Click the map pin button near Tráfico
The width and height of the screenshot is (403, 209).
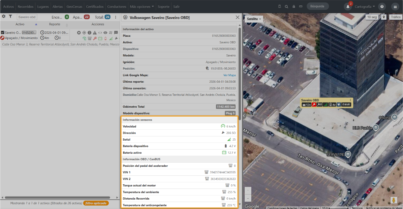(383, 17)
